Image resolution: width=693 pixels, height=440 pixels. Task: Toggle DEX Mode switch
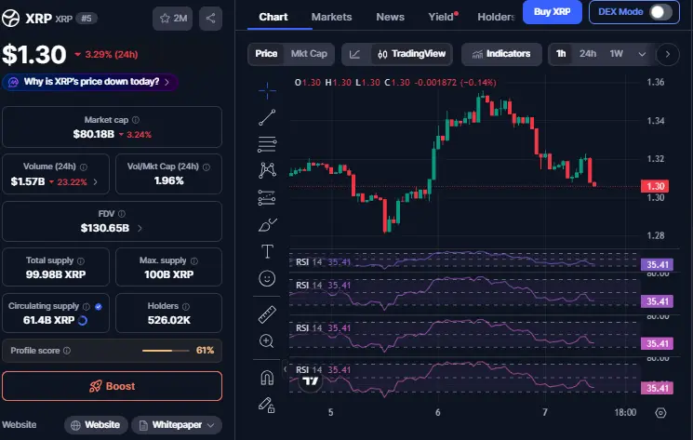(660, 11)
